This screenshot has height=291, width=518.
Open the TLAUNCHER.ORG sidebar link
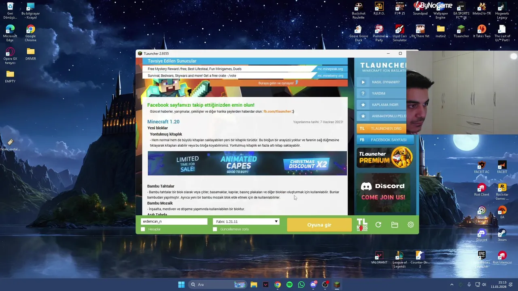tap(381, 129)
